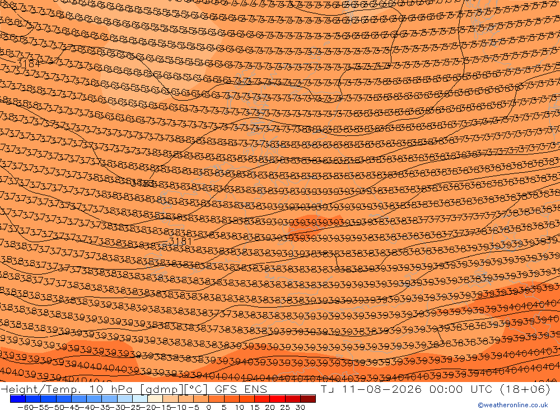
Task: Pick the legend swatch between -60 and -55
Action: [x=33, y=399]
